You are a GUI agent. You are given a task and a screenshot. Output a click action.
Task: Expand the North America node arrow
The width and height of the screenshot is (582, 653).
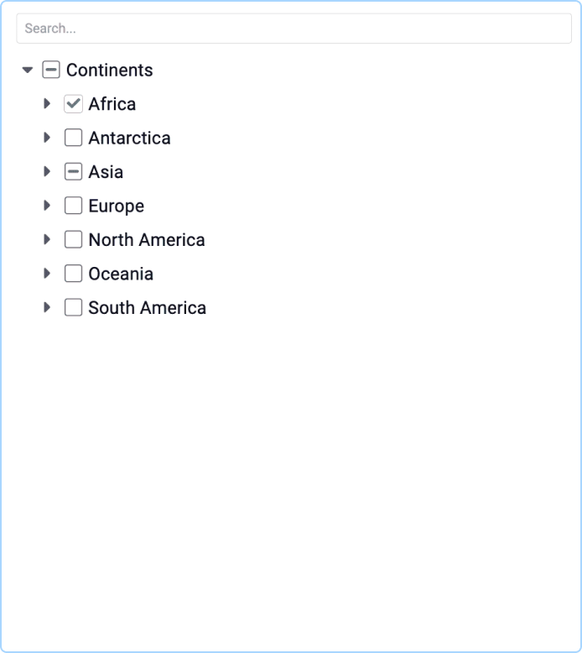point(47,239)
